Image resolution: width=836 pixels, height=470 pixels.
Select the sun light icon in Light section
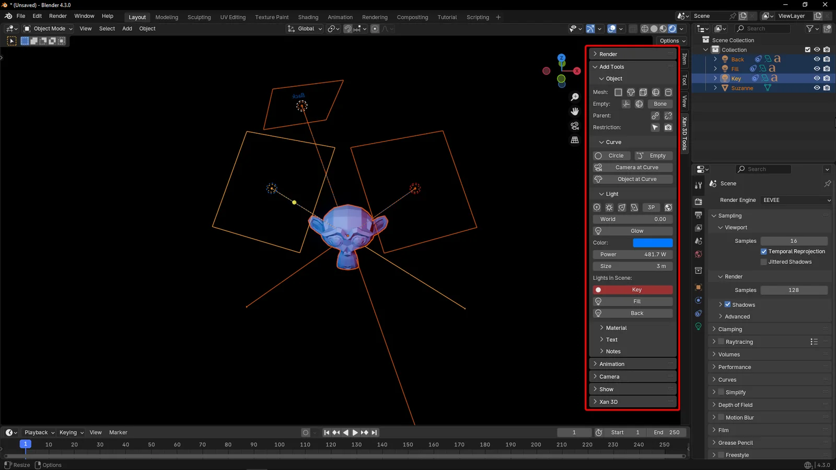[x=609, y=207]
